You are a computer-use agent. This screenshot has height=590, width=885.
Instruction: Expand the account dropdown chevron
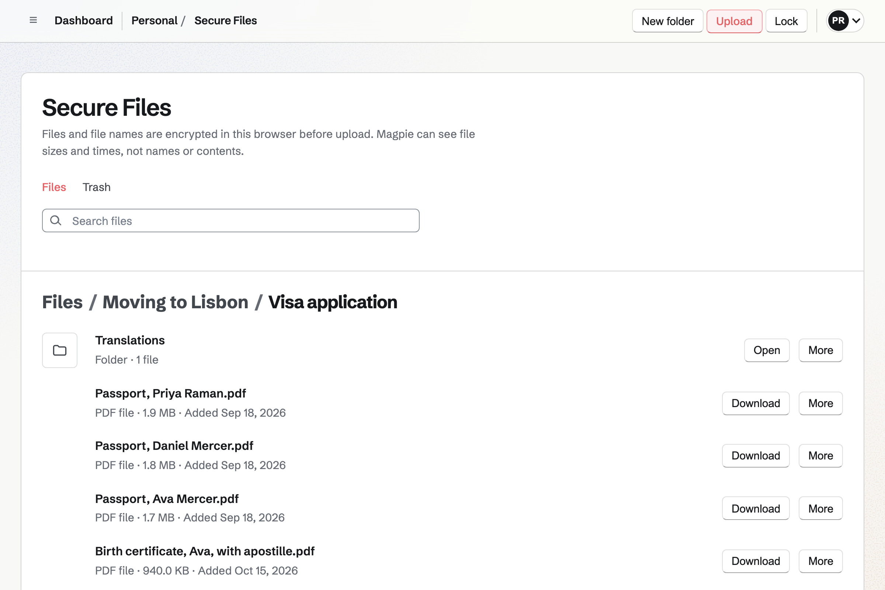(x=856, y=21)
